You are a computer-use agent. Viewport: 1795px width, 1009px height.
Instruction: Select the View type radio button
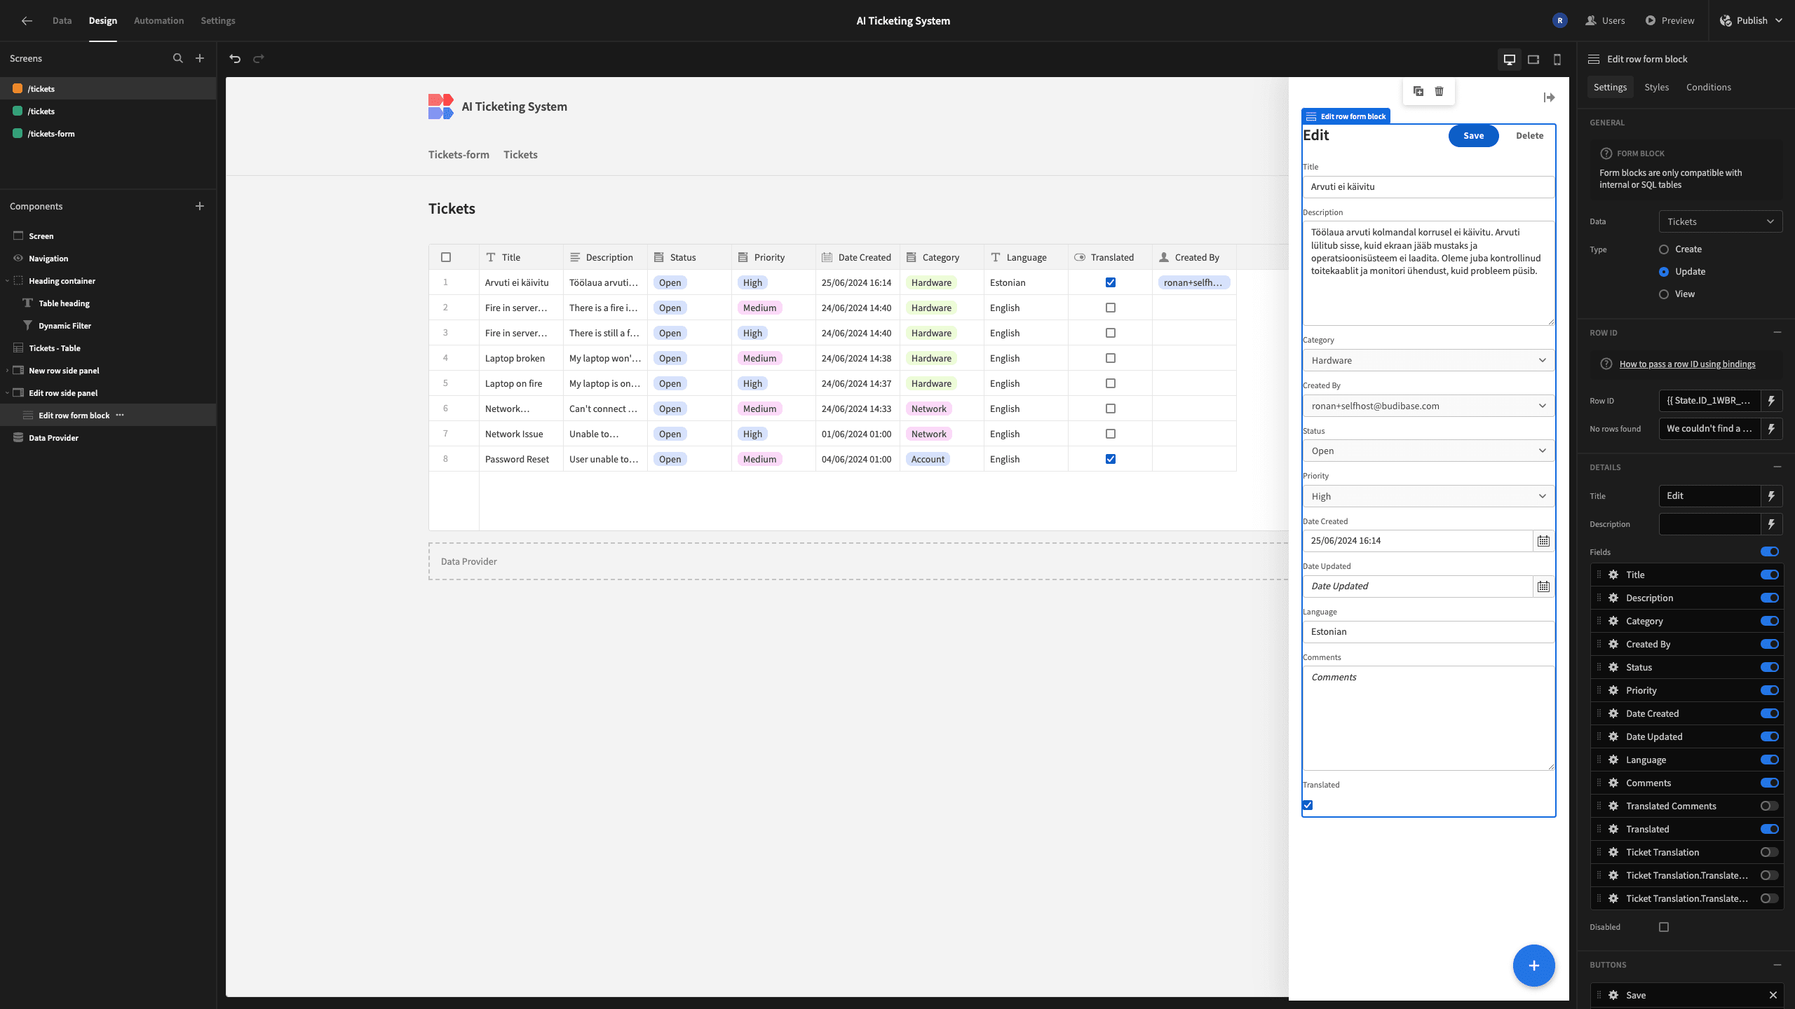tap(1664, 294)
